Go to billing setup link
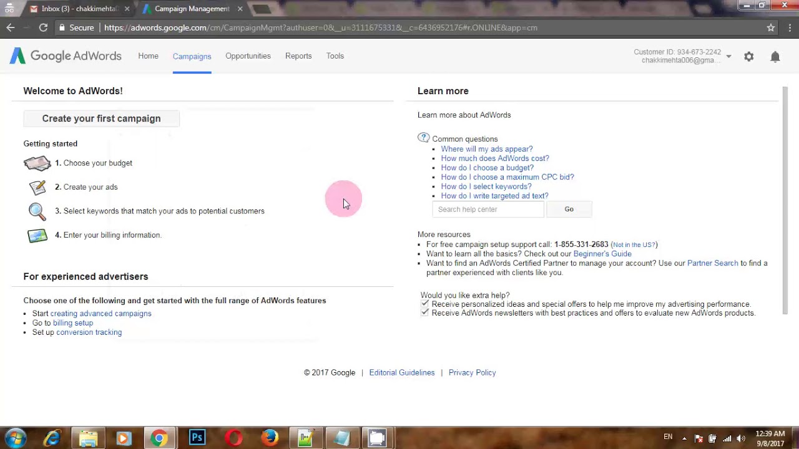 [73, 323]
